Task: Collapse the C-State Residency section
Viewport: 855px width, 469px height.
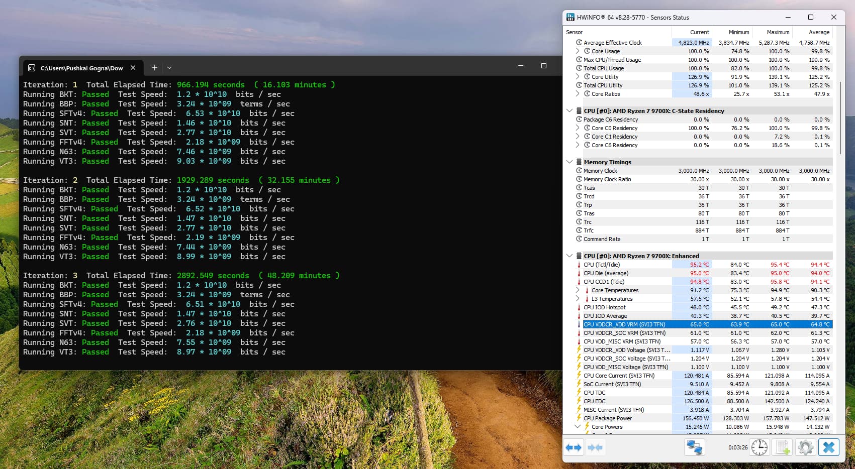Action: (x=569, y=111)
